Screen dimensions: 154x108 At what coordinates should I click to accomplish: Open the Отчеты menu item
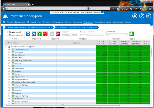click(x=68, y=22)
